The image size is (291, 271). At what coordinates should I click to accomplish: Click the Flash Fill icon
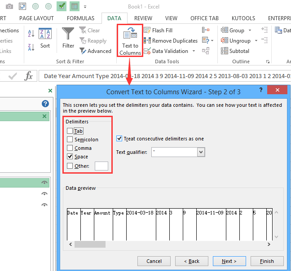pyautogui.click(x=147, y=31)
